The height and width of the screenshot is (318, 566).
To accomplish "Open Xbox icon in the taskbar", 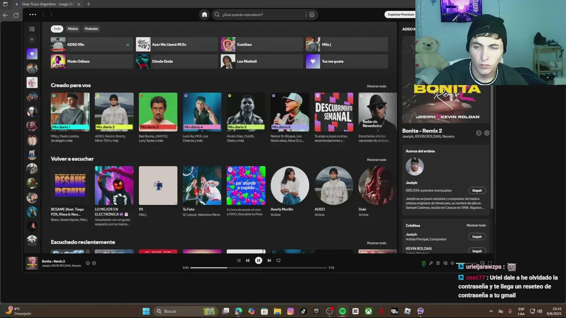I will [368, 311].
